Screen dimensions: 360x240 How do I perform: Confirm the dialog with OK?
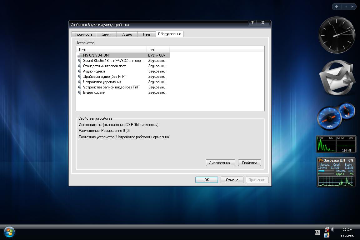[x=207, y=180]
